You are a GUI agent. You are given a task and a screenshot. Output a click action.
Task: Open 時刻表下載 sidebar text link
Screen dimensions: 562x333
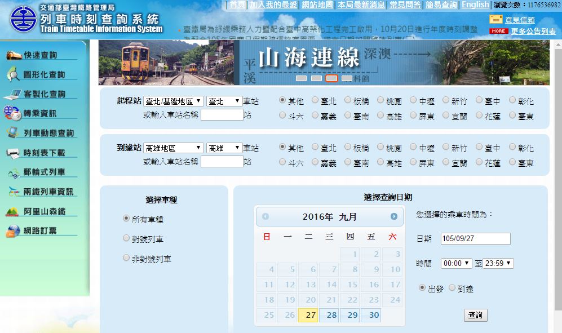pyautogui.click(x=45, y=153)
